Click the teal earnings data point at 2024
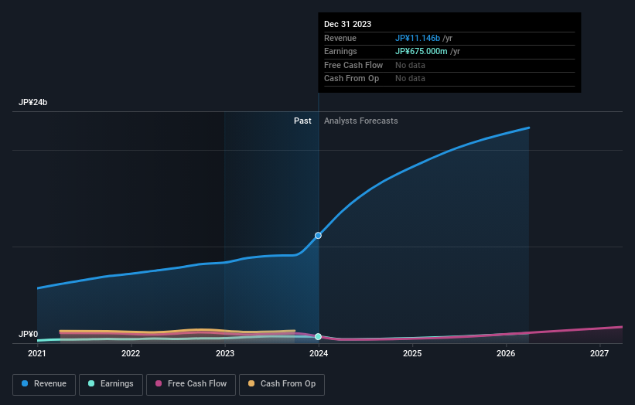This screenshot has height=405, width=635. coord(319,337)
